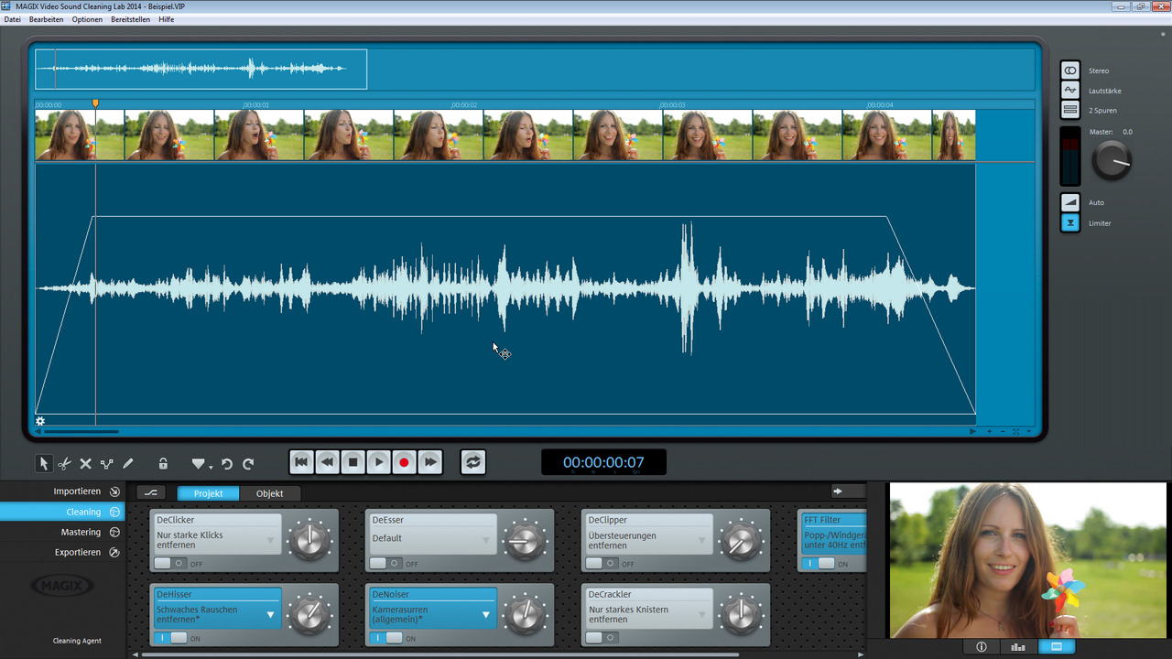The height and width of the screenshot is (659, 1172).
Task: Click the settings gear in the track area
Action: [40, 421]
